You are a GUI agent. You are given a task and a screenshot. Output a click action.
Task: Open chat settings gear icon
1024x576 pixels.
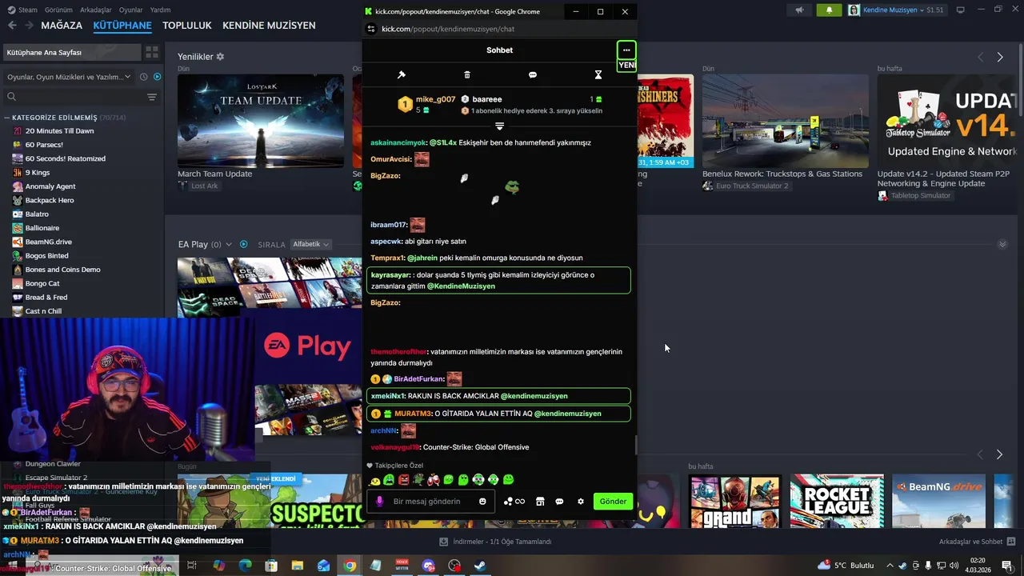coord(581,502)
